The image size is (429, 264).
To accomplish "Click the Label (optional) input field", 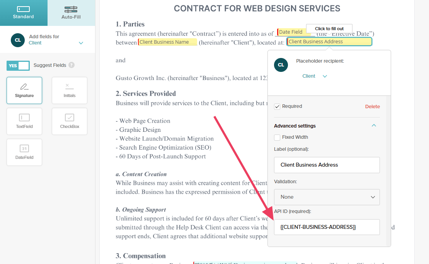I will click(x=327, y=165).
